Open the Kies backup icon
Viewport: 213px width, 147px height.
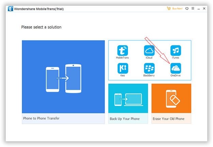coord(123,68)
